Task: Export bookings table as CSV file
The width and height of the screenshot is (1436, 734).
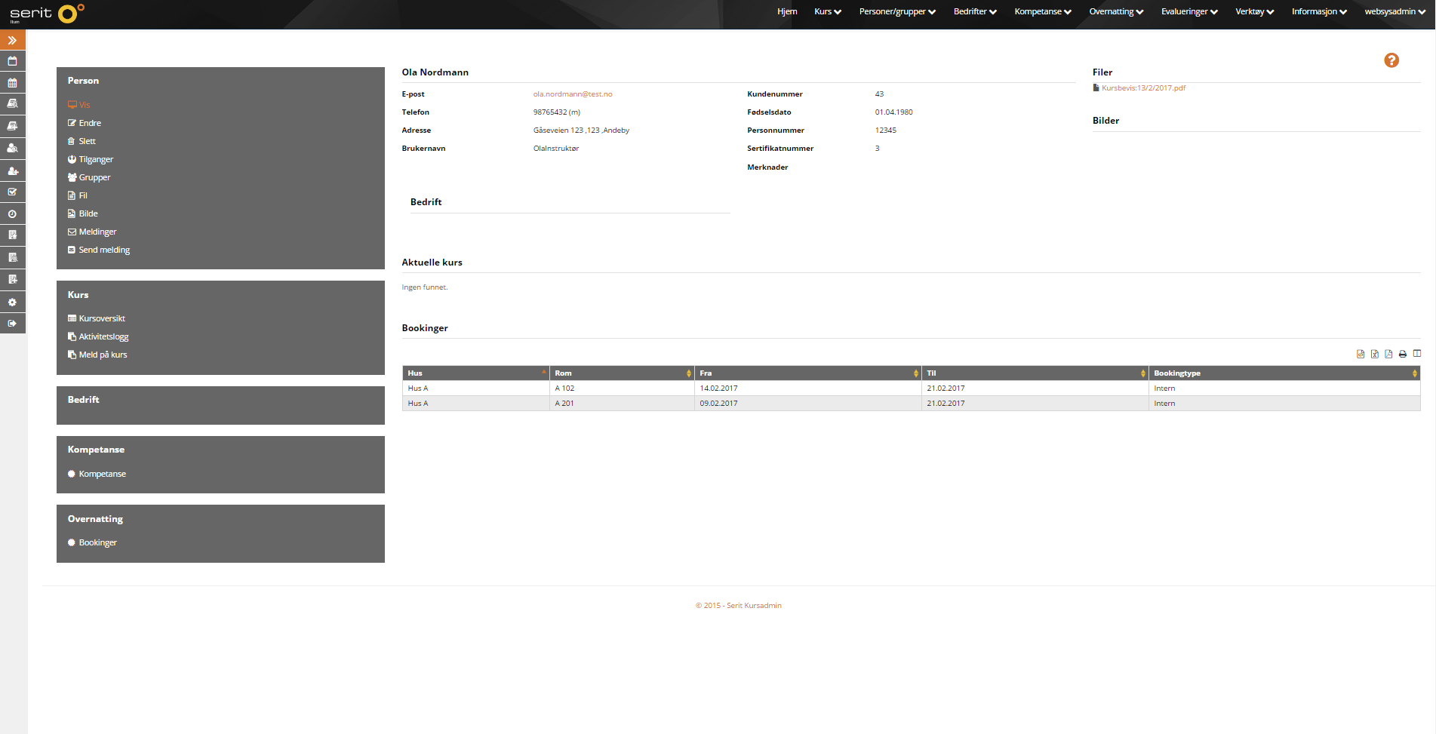Action: click(x=1361, y=354)
